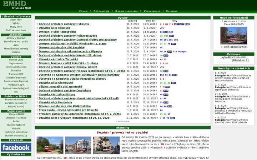Open Uzavírka ulice Fryčajovy closure
The width and height of the screenshot is (257, 160).
(x=74, y=118)
